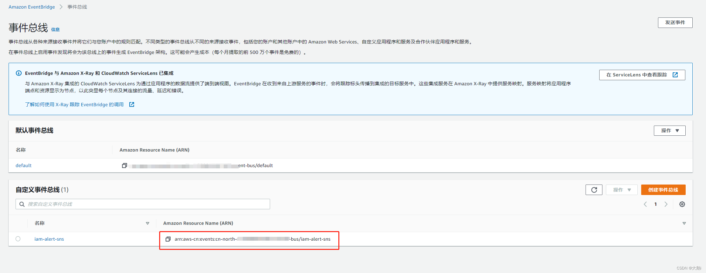Viewport: 706px width, 273px height.
Task: Click the info circle icon in banner
Action: (x=19, y=73)
